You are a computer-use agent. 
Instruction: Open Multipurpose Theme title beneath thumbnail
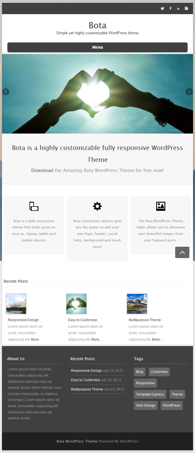coord(145,320)
